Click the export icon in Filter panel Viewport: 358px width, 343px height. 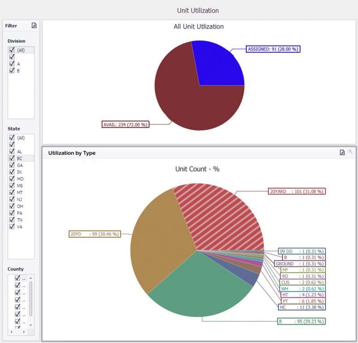point(34,26)
